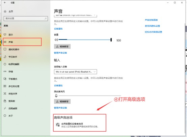The image size is (187, 137).
Task: Expand the Mic in at rear panel dropdown
Action: click(75, 72)
